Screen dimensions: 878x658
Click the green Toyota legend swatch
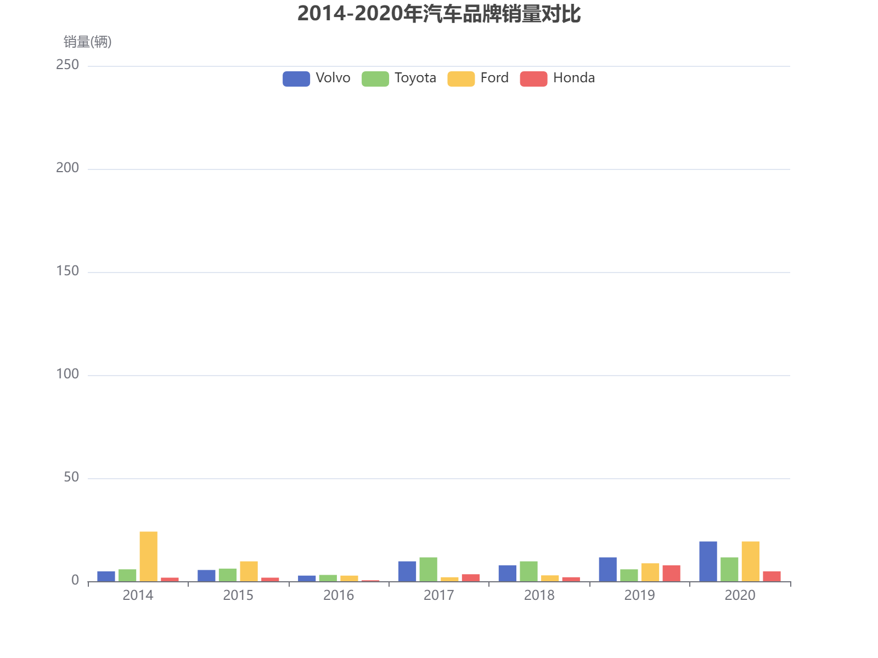click(375, 78)
